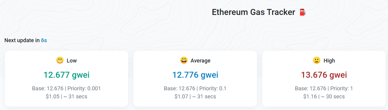Click the smiley face icon beside Average
Viewport: 388px width, 110px height.
coord(184,60)
